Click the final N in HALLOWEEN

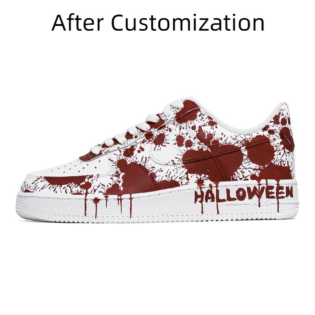289,192
